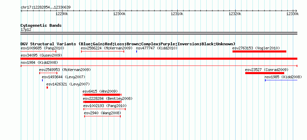Click the 12320k ruler label
The width and height of the screenshot is (307, 140).
point(235,14)
